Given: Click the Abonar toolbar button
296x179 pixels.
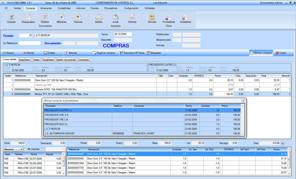Looking at the screenshot, I should pos(71,53).
